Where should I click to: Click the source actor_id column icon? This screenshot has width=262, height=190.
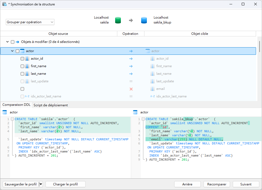pos(27,59)
